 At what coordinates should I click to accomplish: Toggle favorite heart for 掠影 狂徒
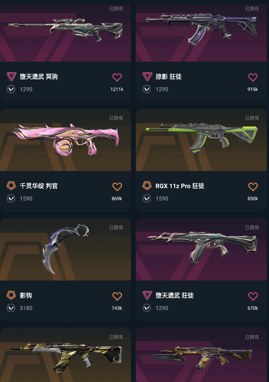253,77
